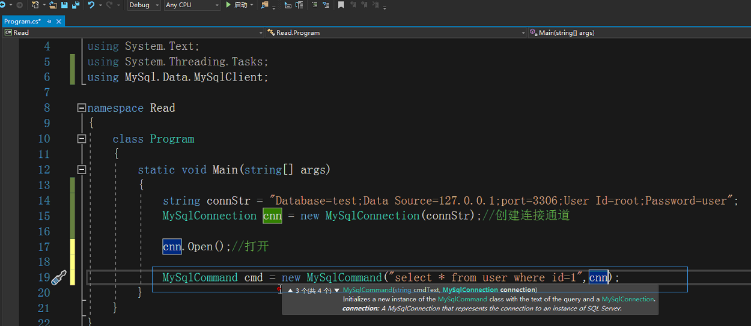Viewport: 751px width, 326px height.
Task: Open the New Project dropdown arrow
Action: (x=44, y=5)
